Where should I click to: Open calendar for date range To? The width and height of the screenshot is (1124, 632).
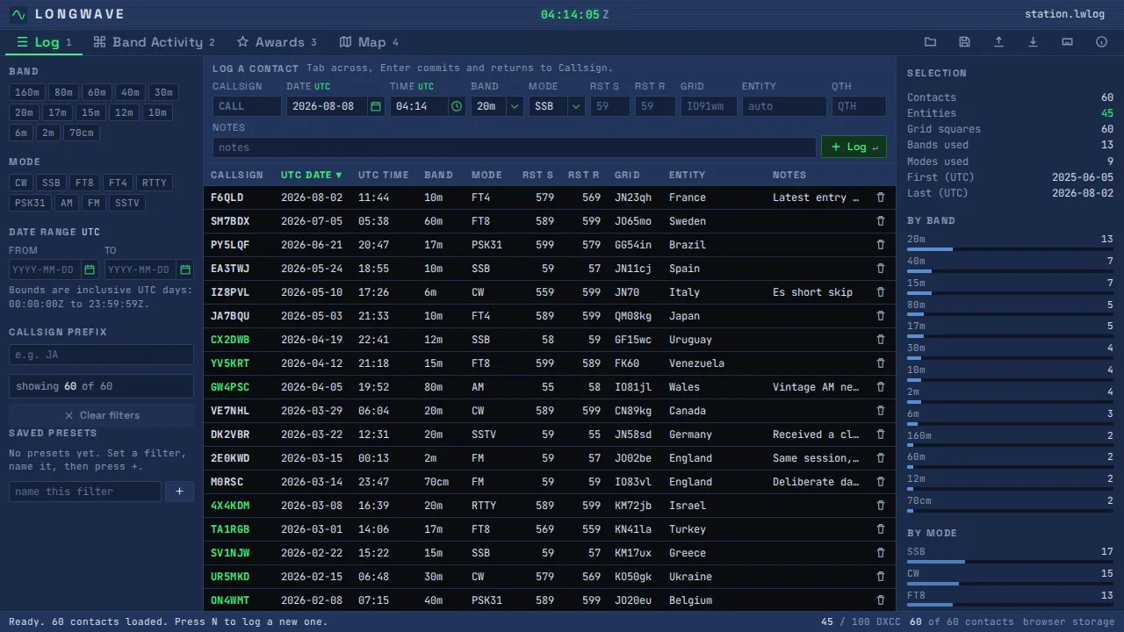(x=184, y=269)
